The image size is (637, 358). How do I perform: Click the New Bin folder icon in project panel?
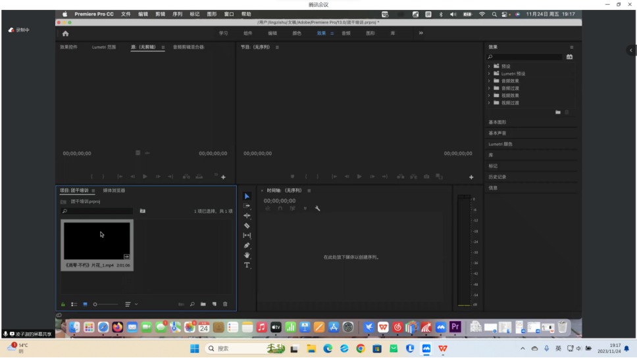pos(203,304)
